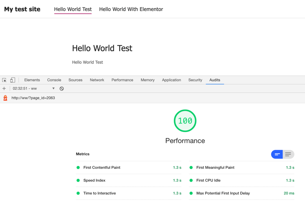Click the 100 performance score gauge
The image size is (305, 202).
(185, 121)
